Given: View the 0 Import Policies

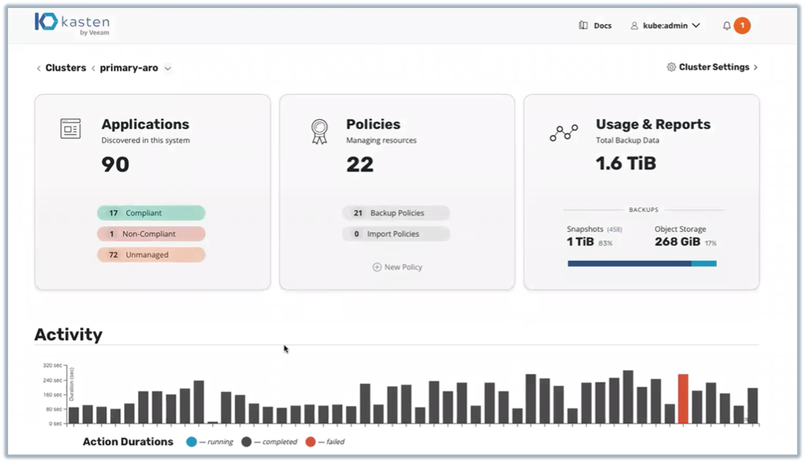Looking at the screenshot, I should [x=395, y=234].
